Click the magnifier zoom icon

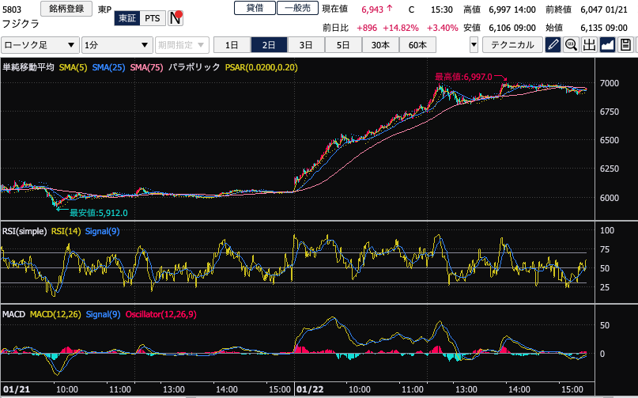[x=571, y=45]
